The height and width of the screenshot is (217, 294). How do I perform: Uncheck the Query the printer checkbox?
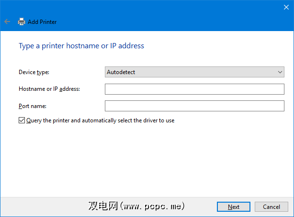click(x=22, y=120)
